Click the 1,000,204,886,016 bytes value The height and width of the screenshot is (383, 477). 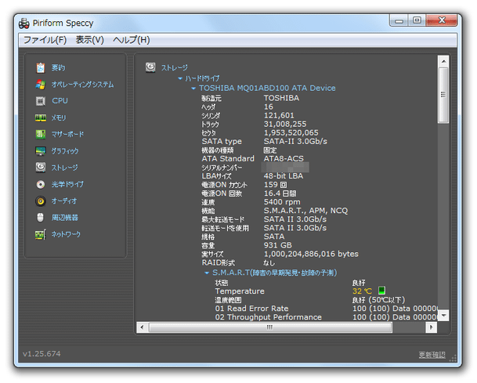[311, 254]
